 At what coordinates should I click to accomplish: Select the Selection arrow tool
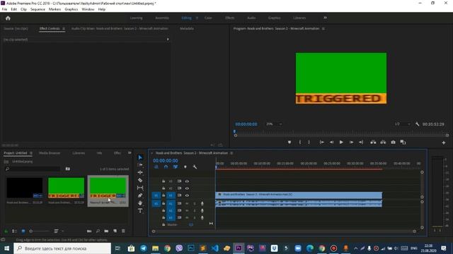click(140, 157)
